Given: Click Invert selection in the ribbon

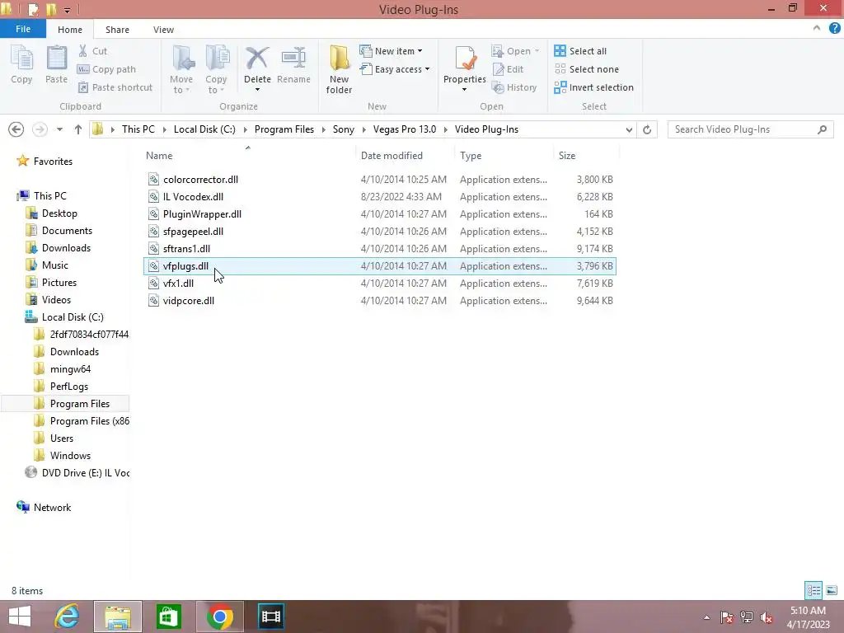Looking at the screenshot, I should pyautogui.click(x=593, y=87).
